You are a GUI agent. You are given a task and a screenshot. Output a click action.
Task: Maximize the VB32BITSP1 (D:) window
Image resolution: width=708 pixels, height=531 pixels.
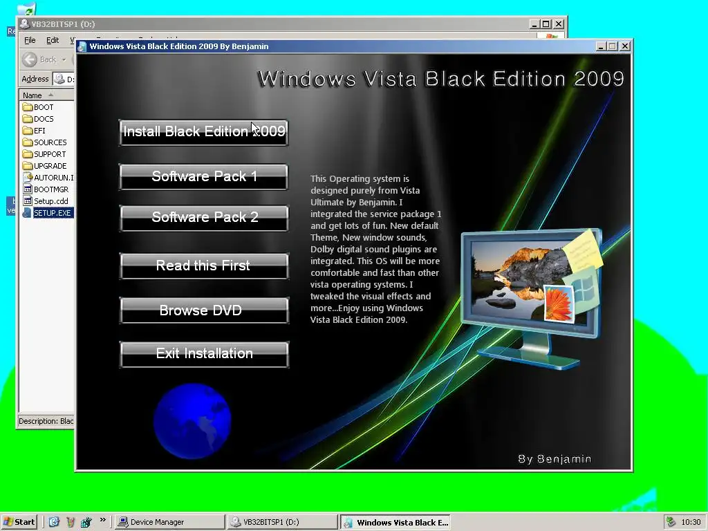coord(546,24)
